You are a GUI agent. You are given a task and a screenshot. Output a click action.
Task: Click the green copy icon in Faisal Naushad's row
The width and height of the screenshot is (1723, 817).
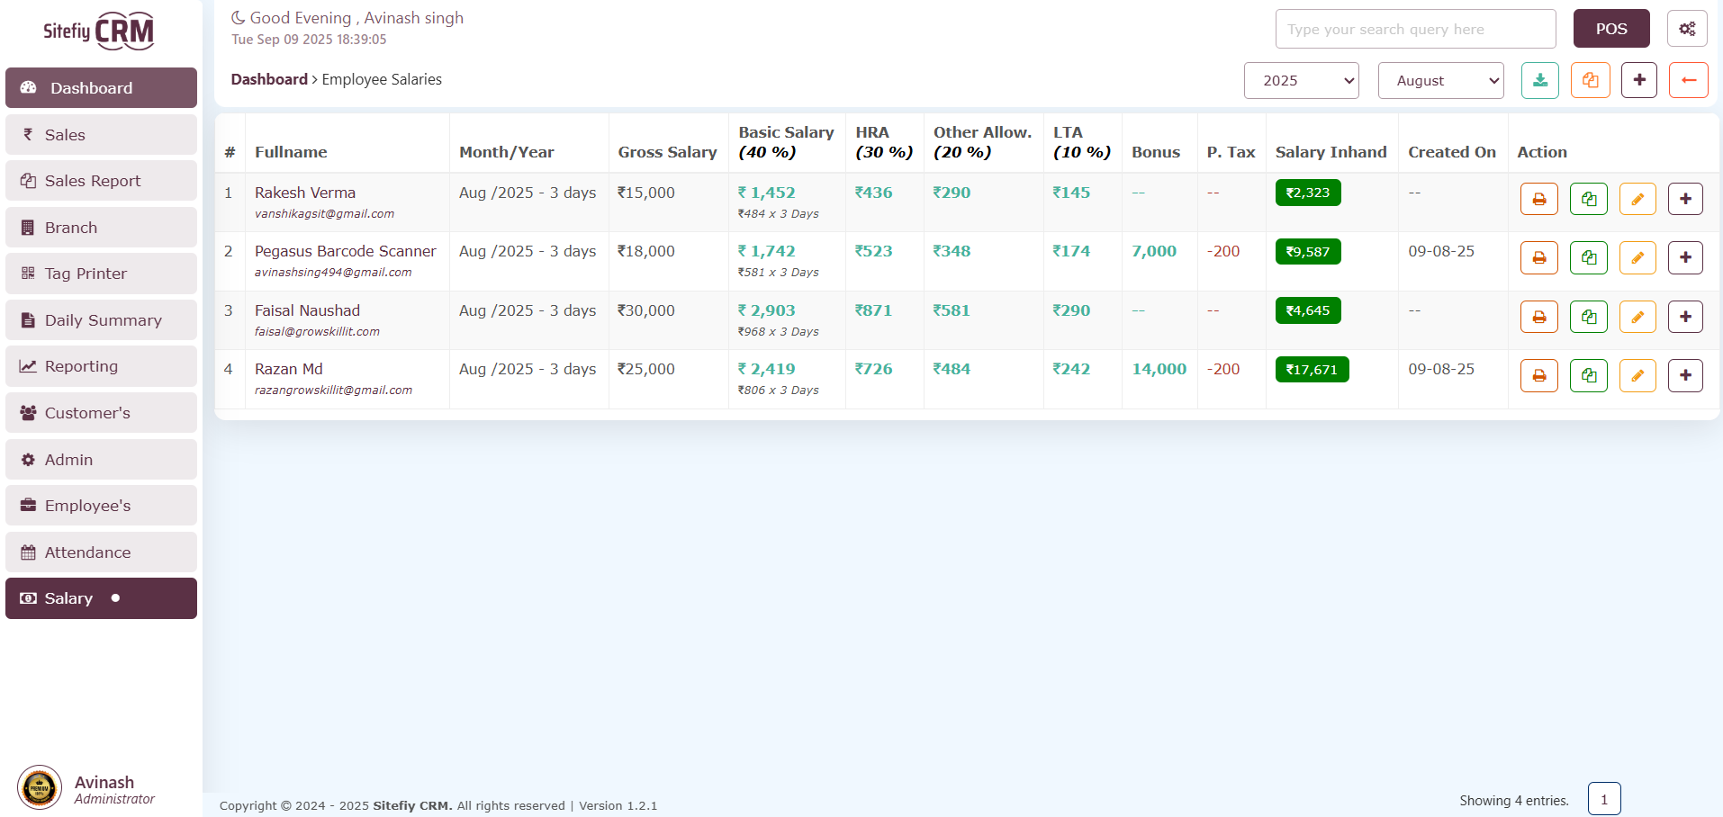1588,317
